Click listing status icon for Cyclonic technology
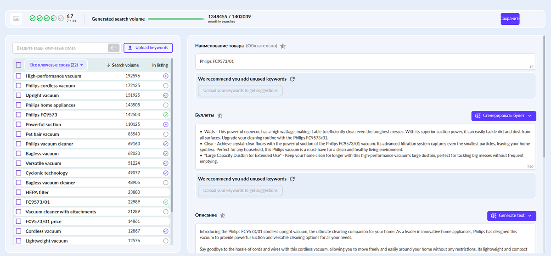551x256 pixels. point(166,173)
